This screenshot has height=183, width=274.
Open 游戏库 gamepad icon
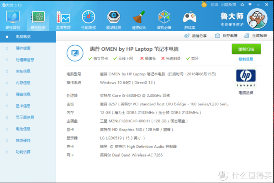[190, 17]
